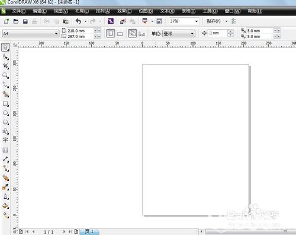Select the Table tool
The height and width of the screenshot is (235, 296).
coord(5,150)
